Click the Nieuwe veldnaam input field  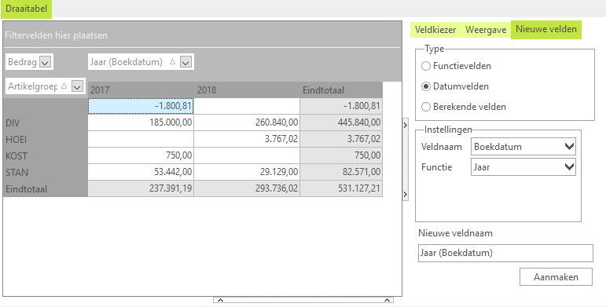(x=505, y=253)
